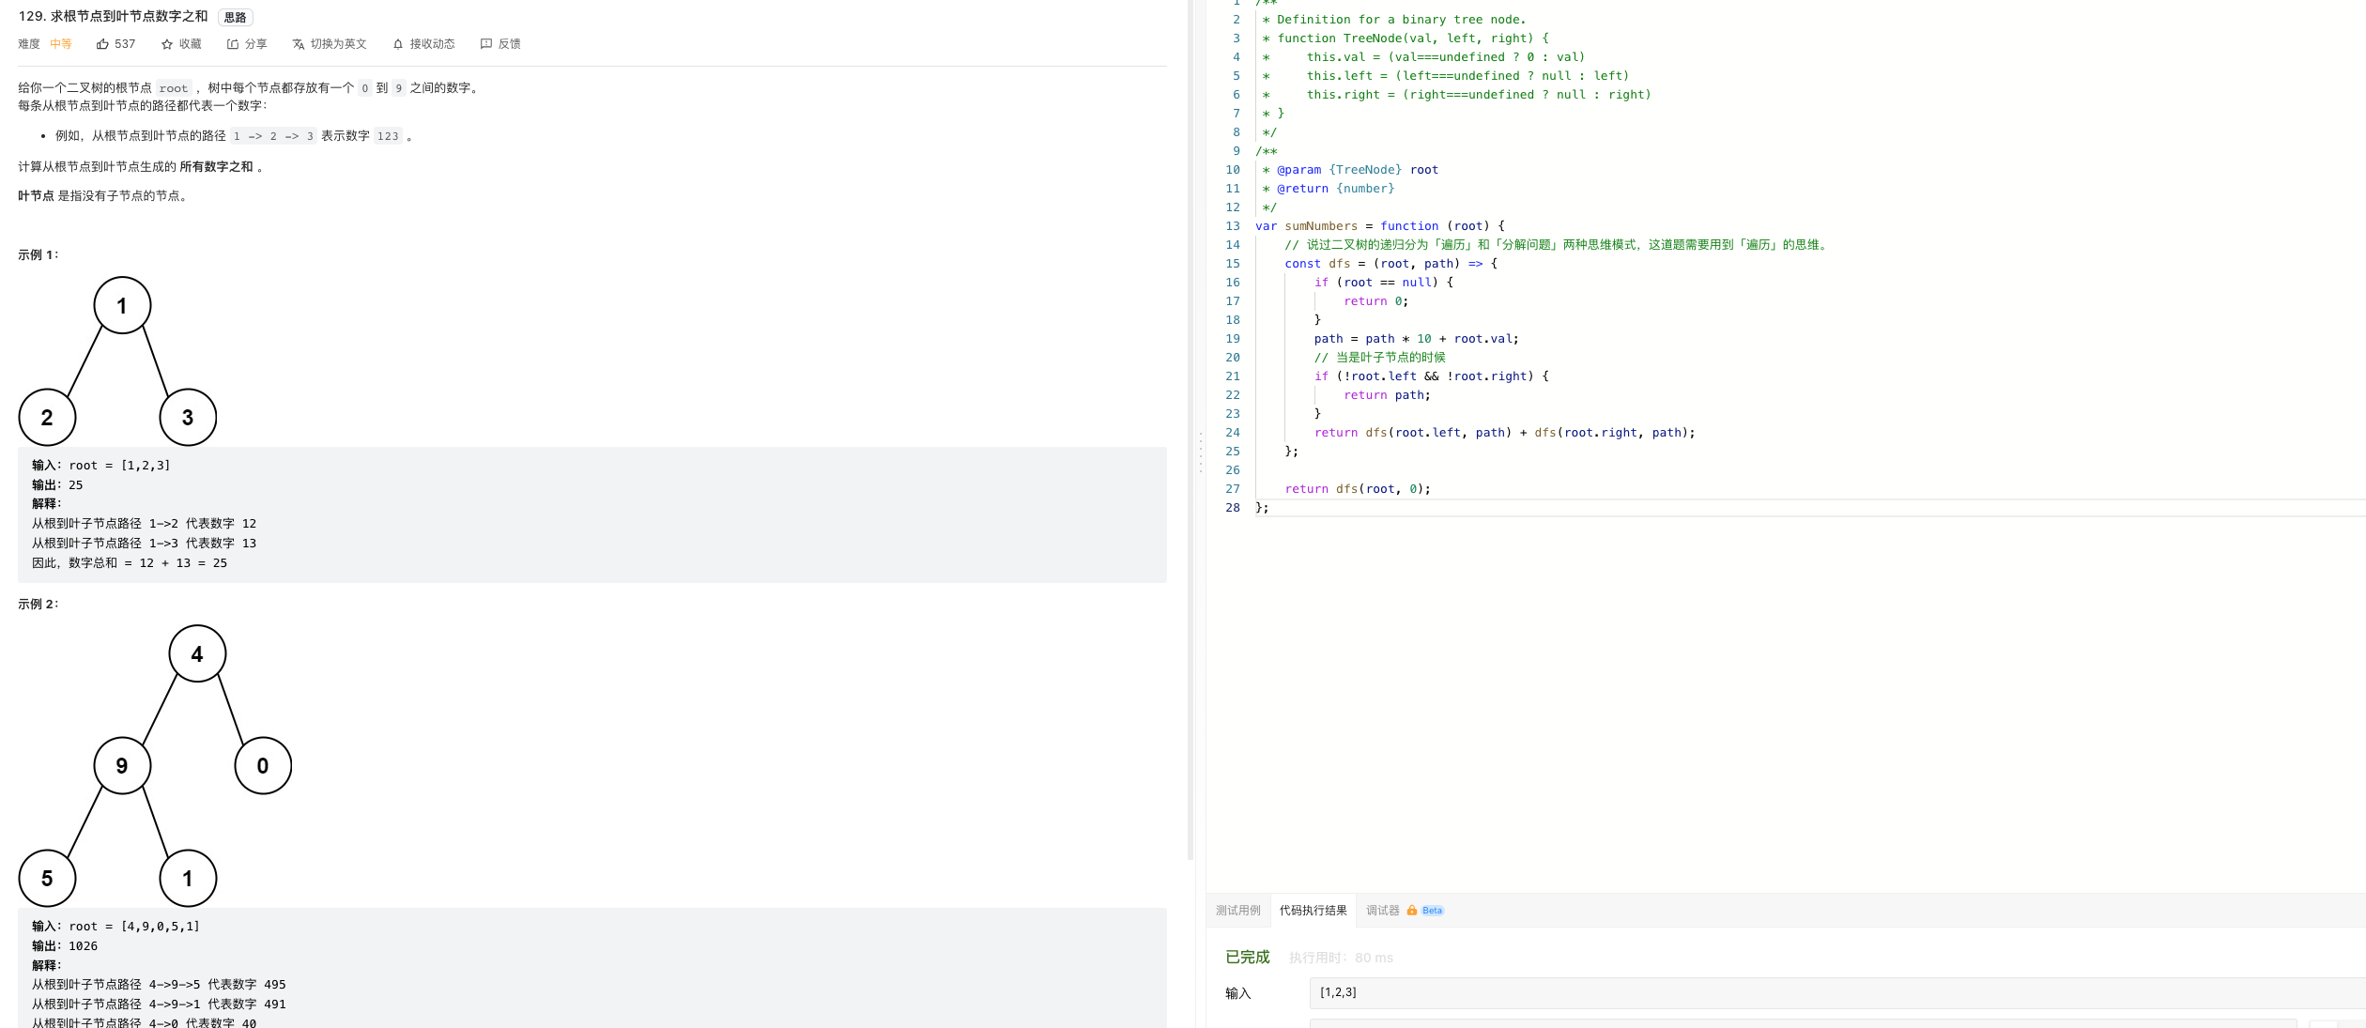Click line number 13 in the gutter
2366x1028 pixels.
(x=1232, y=226)
